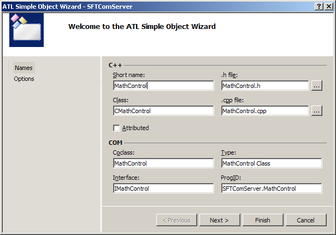Click the ATL wizard header icon
Screen dimensions: 336x235
coord(27,30)
